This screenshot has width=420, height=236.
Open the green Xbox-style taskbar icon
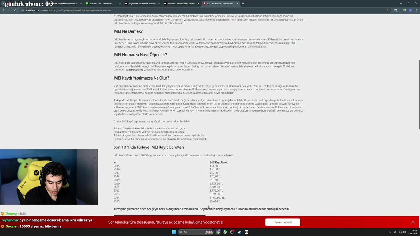point(225,232)
